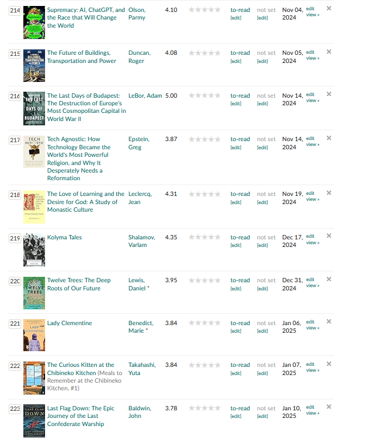Remove Supremacy book using its X icon
Viewport: 380px width, 438px height.
tap(329, 8)
